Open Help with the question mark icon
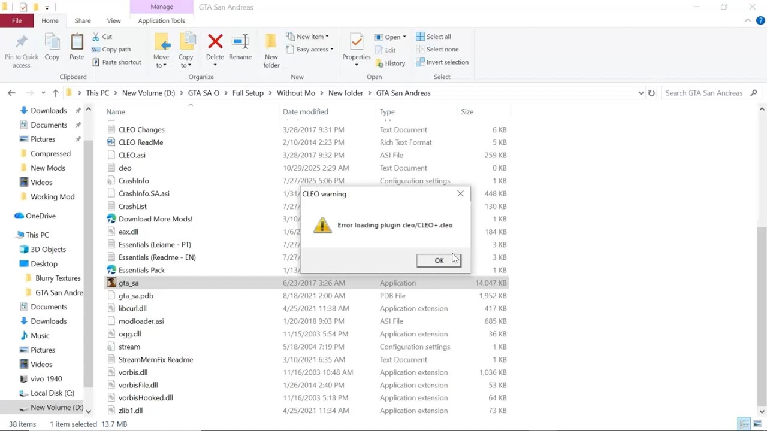The width and height of the screenshot is (767, 431). [760, 20]
